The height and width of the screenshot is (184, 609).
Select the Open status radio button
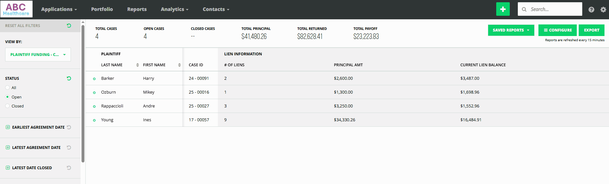pos(7,97)
